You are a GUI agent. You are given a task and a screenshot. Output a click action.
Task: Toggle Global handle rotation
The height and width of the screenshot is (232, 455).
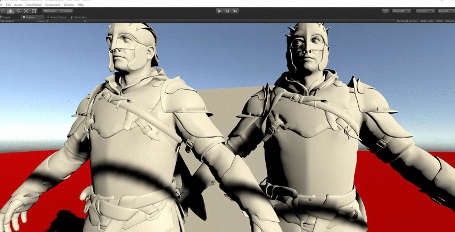[x=66, y=11]
